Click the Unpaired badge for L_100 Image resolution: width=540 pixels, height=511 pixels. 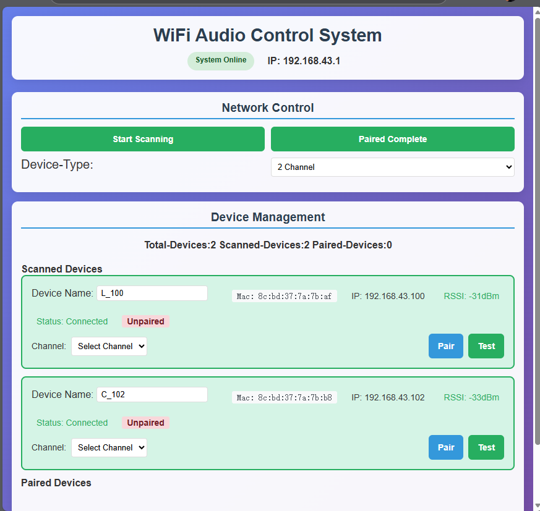point(145,321)
